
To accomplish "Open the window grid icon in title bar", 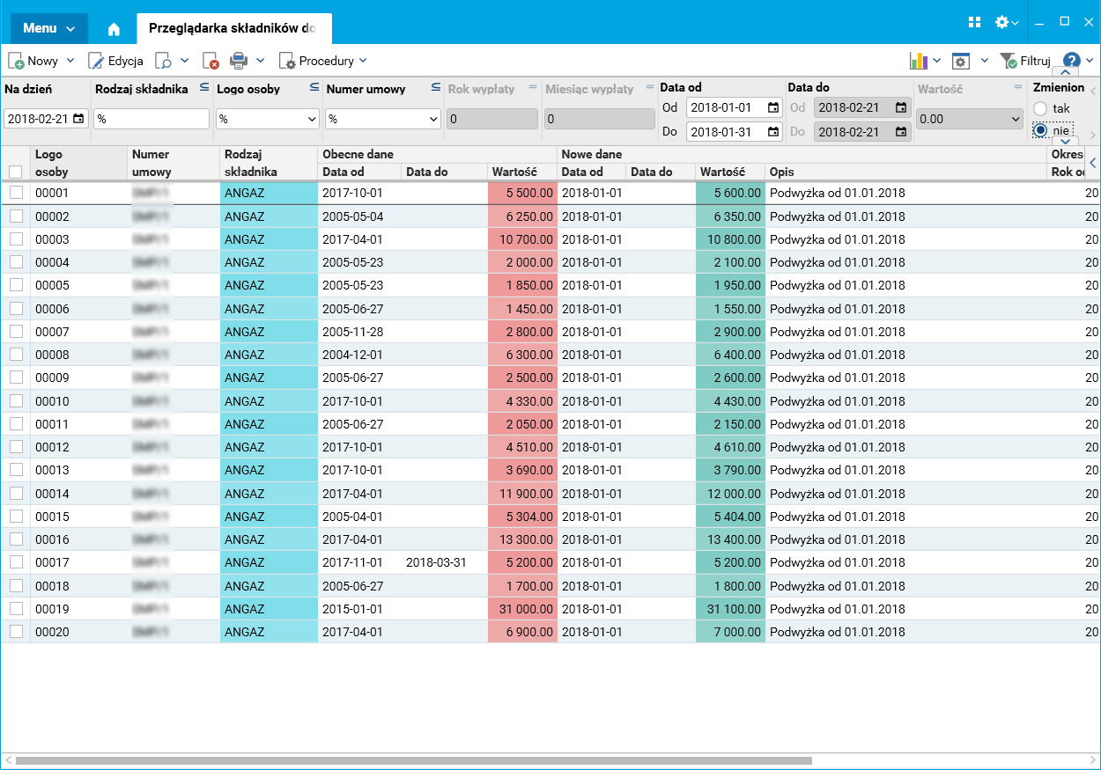I will [974, 22].
